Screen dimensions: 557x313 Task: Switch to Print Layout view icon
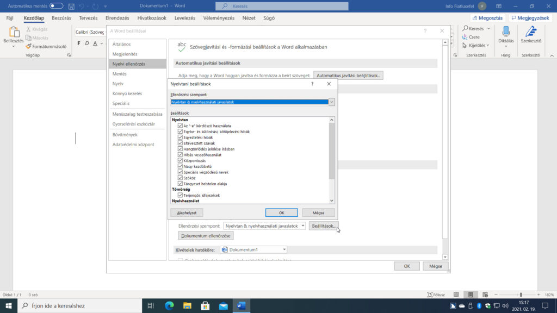click(x=471, y=295)
